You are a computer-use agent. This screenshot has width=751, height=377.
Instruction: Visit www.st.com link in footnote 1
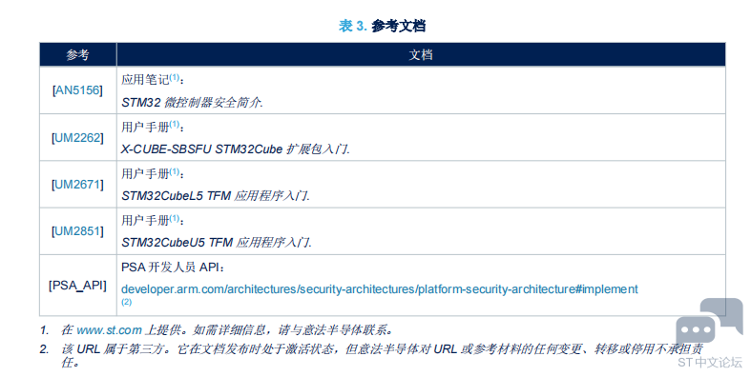[109, 330]
